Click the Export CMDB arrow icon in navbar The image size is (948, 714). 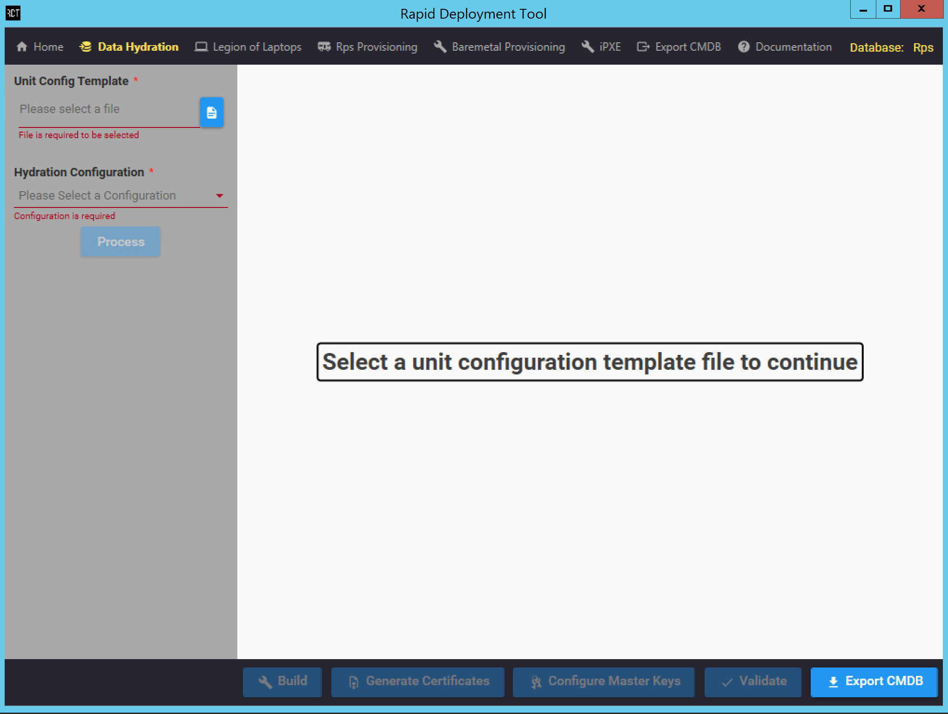[x=643, y=47]
